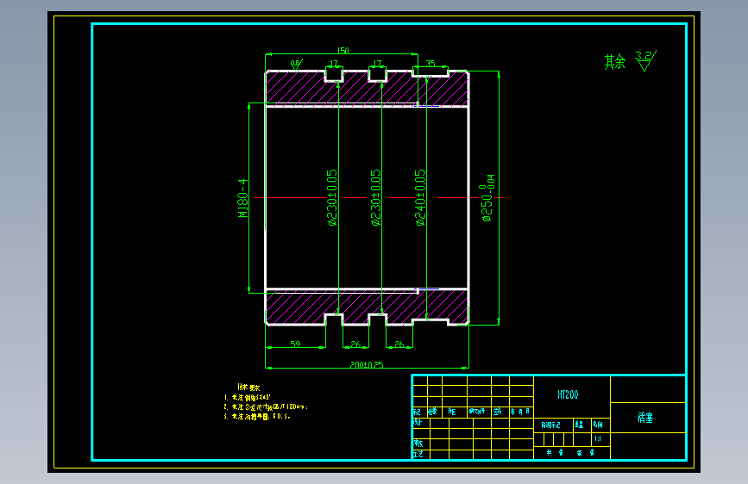Select technical note line 1 about chamfers
This screenshot has width=748, height=484.
tap(248, 397)
